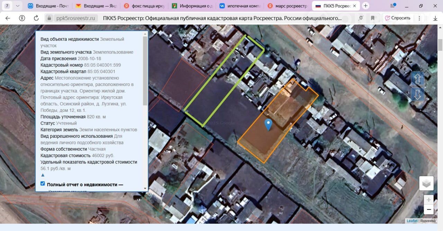Uncheck the 'Полный отчет о недвижимости' checkbox
The width and height of the screenshot is (443, 231).
tap(43, 184)
